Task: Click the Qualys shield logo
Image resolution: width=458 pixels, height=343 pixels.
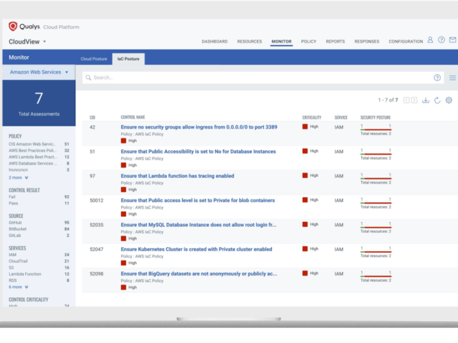Action: [13, 26]
